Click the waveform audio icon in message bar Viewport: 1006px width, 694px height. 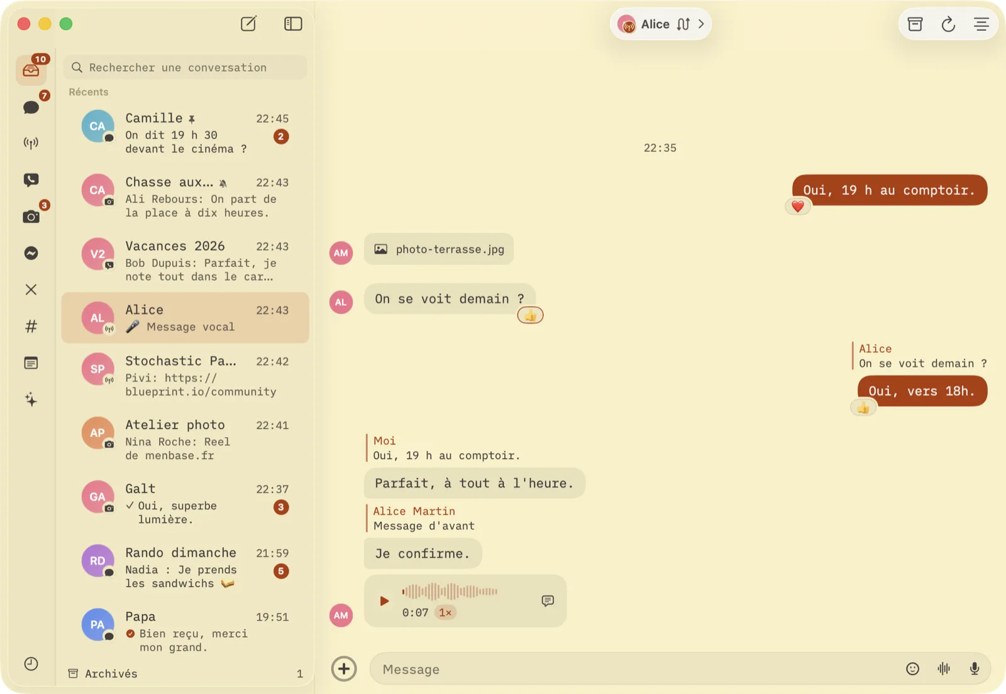(943, 669)
